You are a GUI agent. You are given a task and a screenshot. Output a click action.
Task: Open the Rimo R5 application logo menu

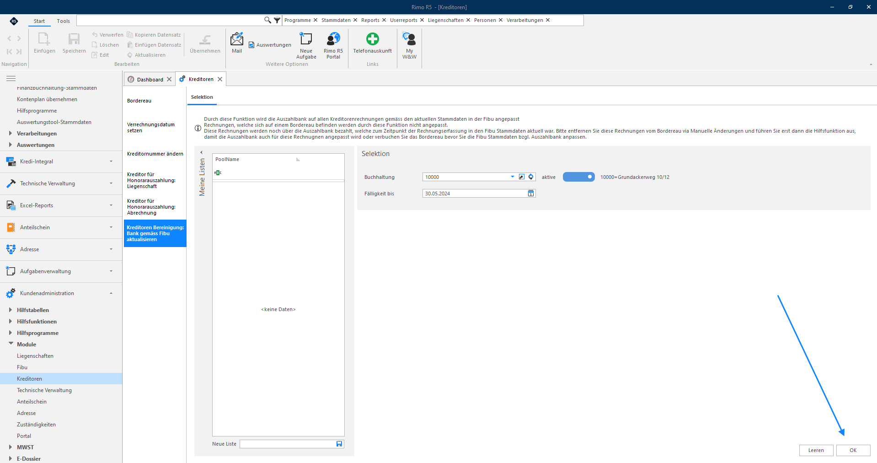(x=14, y=21)
